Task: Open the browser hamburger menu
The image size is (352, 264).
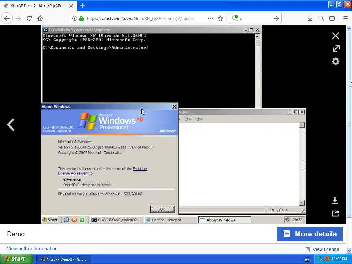Action: coord(345,19)
